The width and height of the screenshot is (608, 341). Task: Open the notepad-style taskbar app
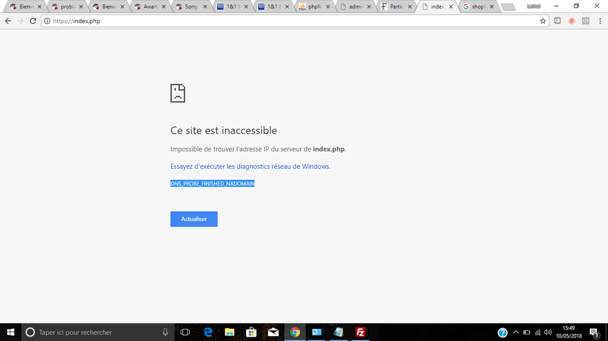pyautogui.click(x=339, y=332)
